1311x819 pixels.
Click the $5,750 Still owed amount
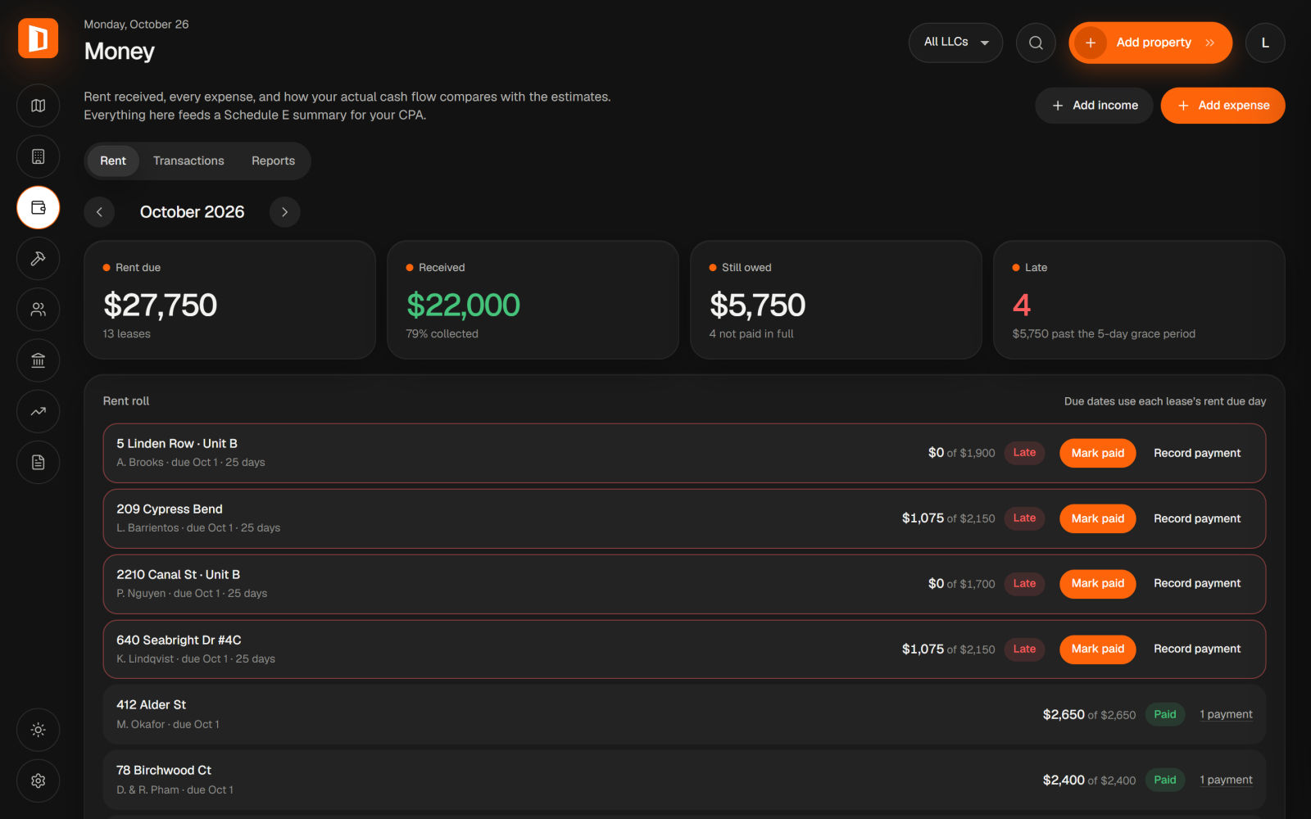tap(757, 305)
